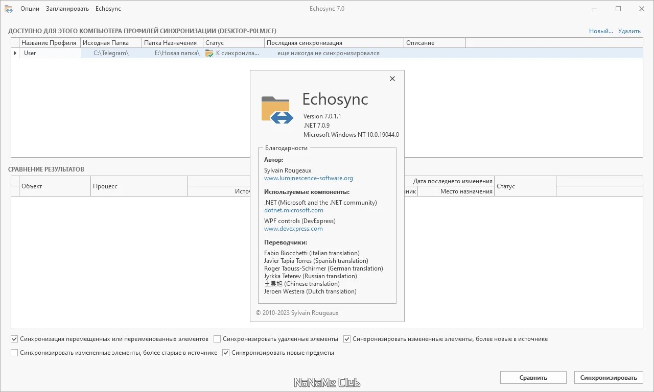
Task: Minimize the Echosync window
Action: point(595,9)
